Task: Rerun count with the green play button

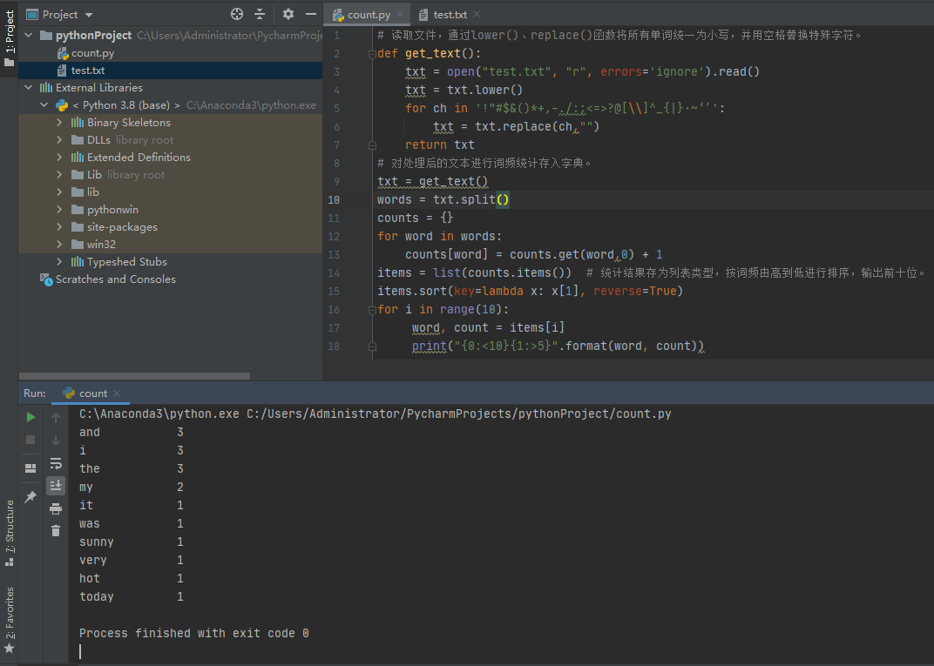Action: coord(31,417)
